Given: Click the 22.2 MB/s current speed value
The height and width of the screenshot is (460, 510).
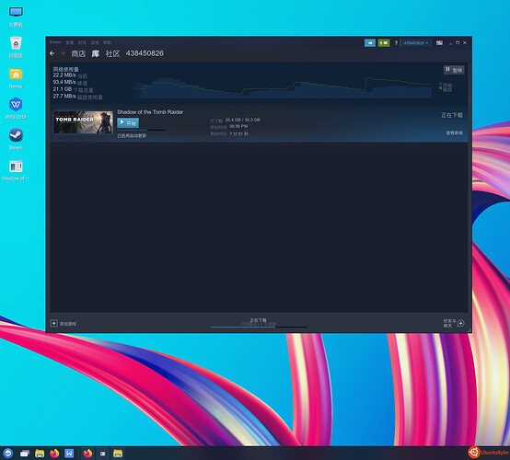Looking at the screenshot, I should point(64,75).
